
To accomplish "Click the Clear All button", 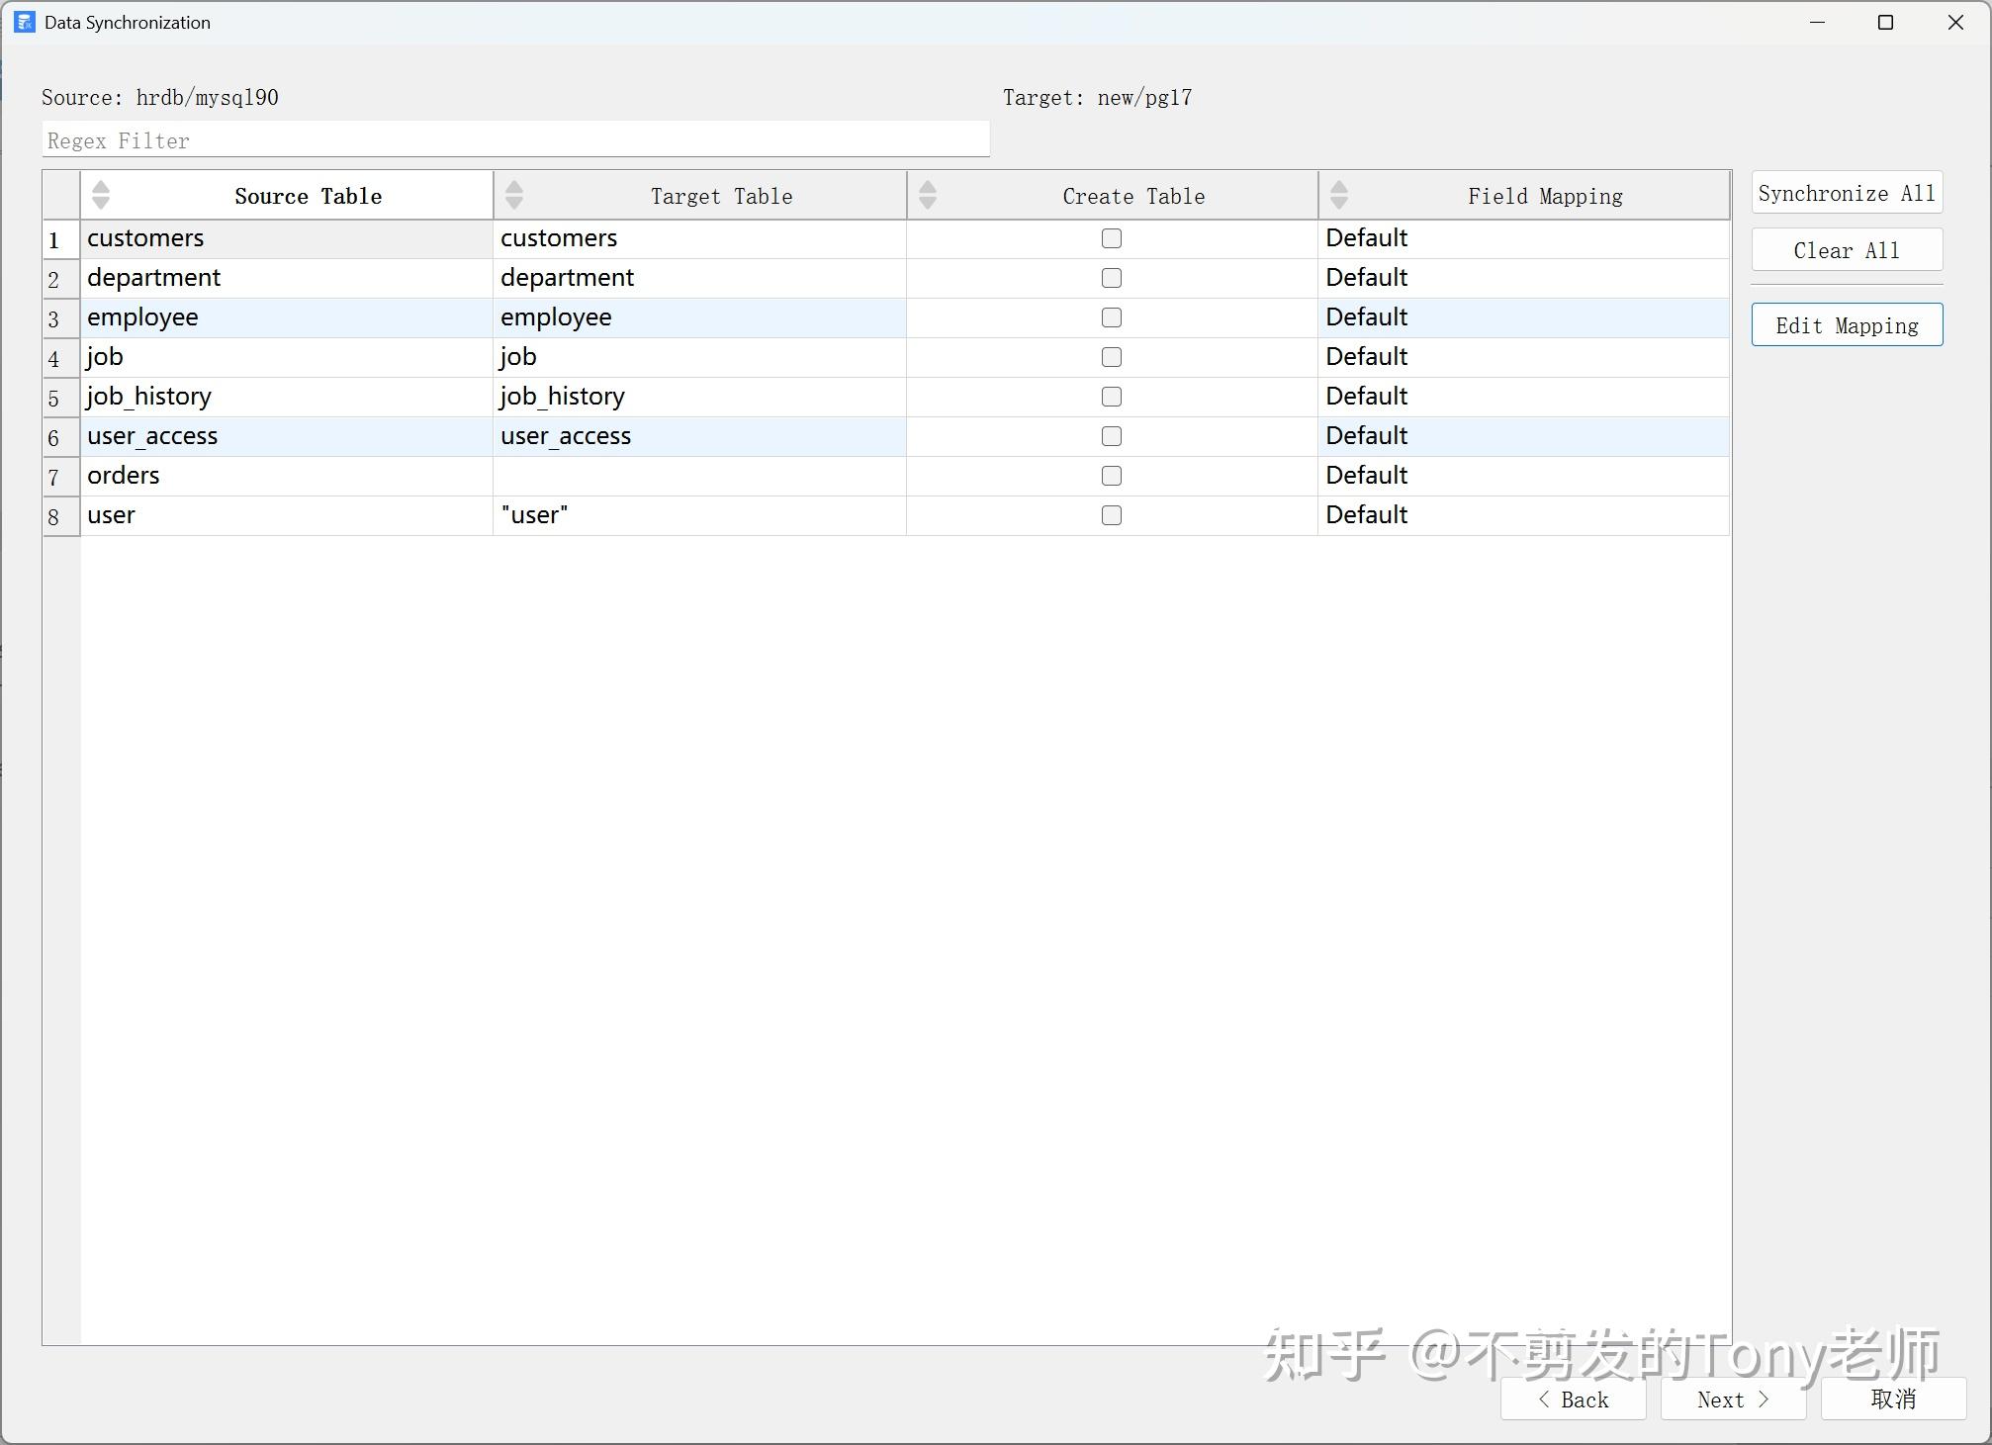I will [x=1846, y=249].
